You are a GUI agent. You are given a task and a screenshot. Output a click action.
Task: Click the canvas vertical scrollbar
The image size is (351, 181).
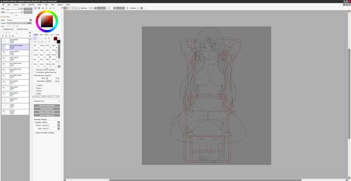point(349,94)
